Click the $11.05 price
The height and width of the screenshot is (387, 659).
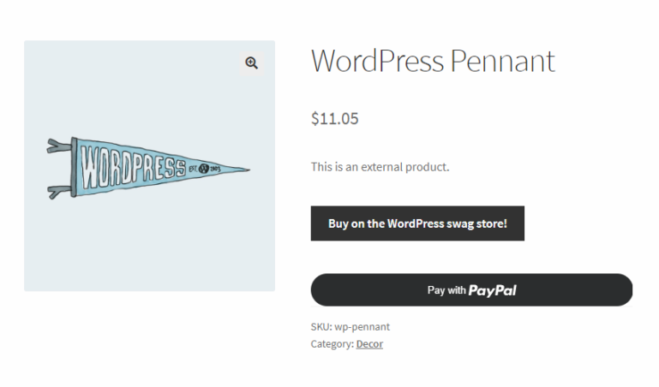335,119
